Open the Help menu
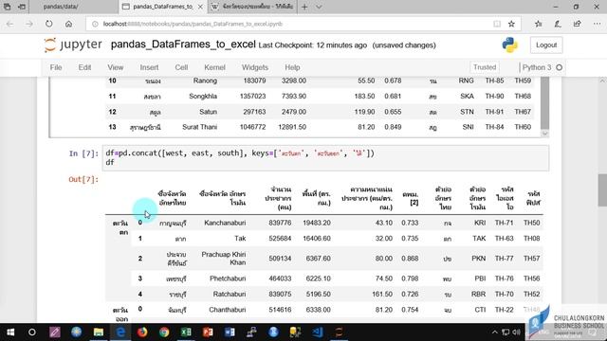Screen dimensions: 607x341 292,67
